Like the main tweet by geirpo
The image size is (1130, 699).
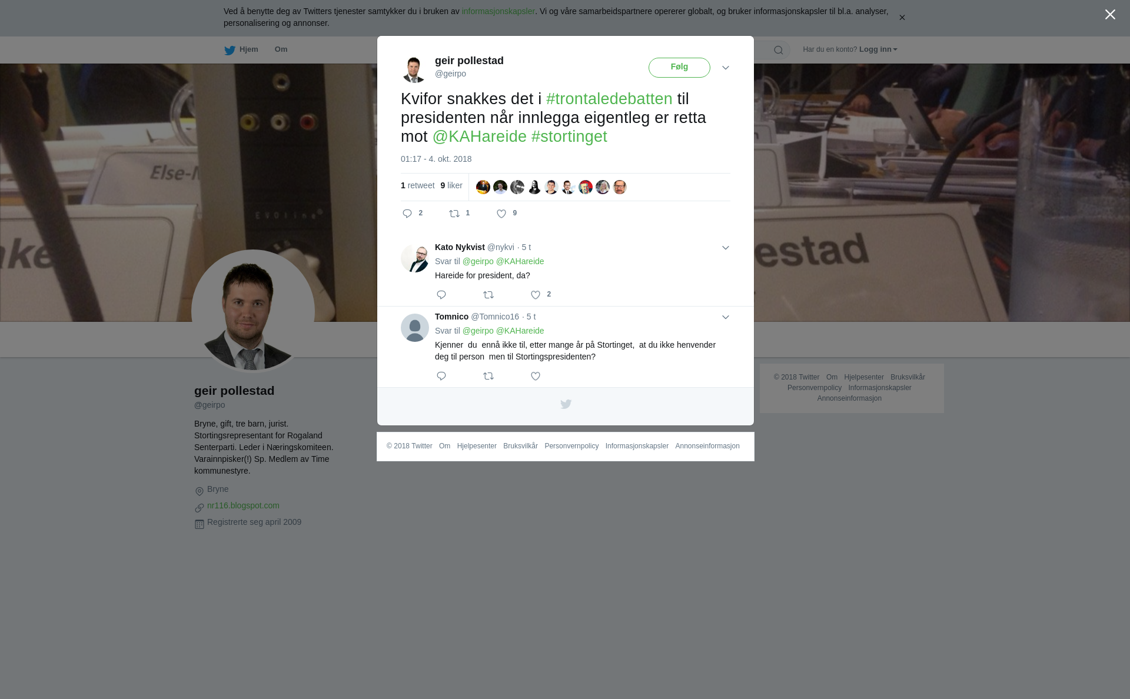click(501, 214)
